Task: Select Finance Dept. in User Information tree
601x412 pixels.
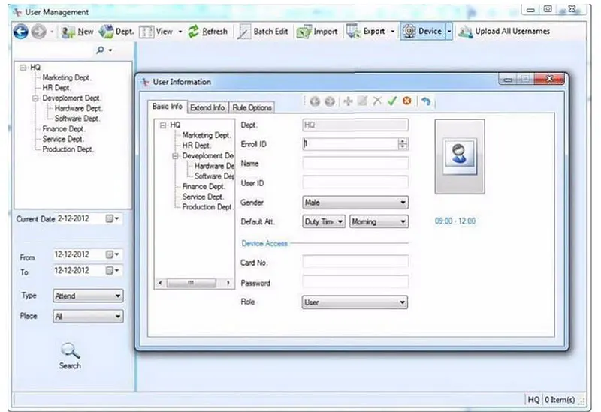Action: coord(204,186)
